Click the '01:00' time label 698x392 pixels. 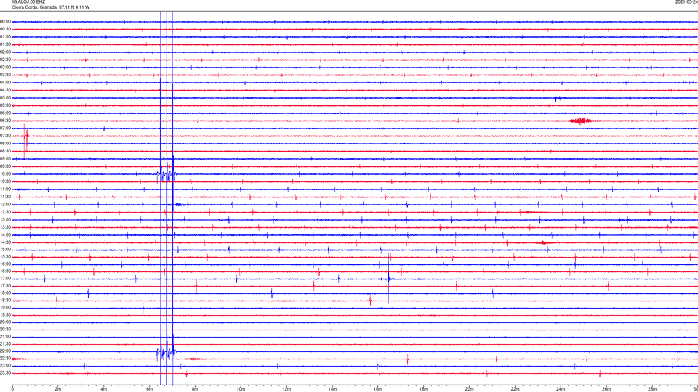tap(5, 37)
